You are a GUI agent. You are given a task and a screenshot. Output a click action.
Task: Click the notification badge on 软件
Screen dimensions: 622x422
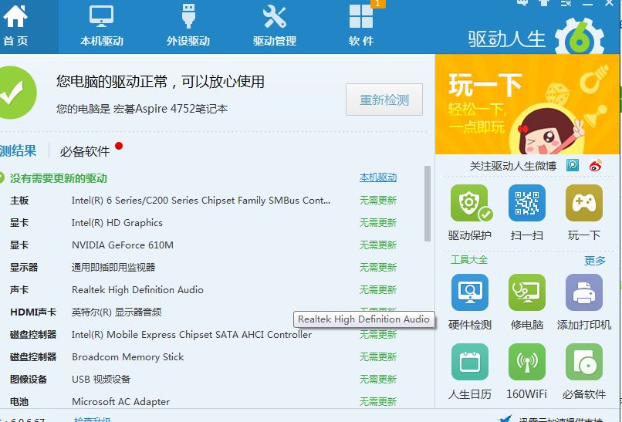377,4
